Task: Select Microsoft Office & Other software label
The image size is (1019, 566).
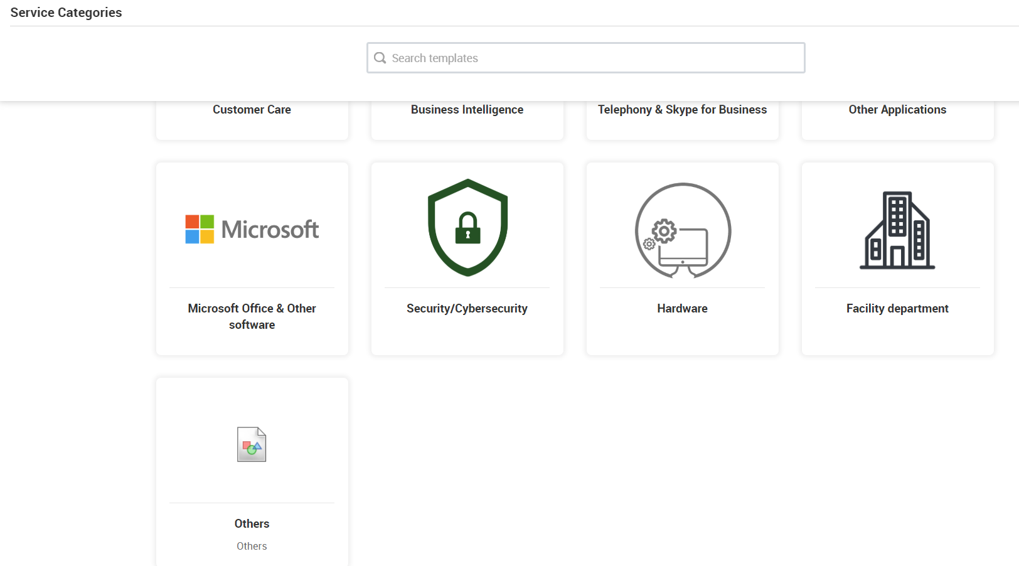Action: pos(252,316)
